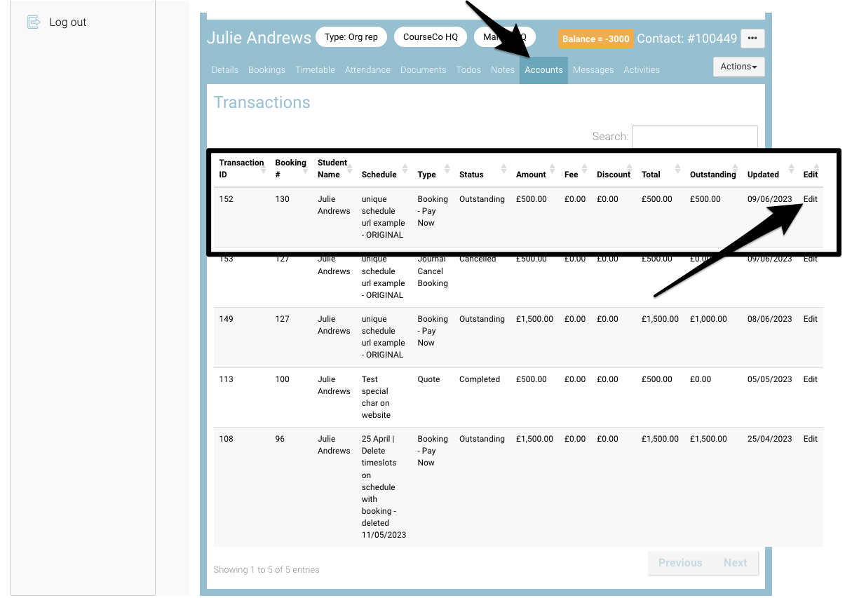
Task: Open the three-dots more options button
Action: tap(752, 39)
